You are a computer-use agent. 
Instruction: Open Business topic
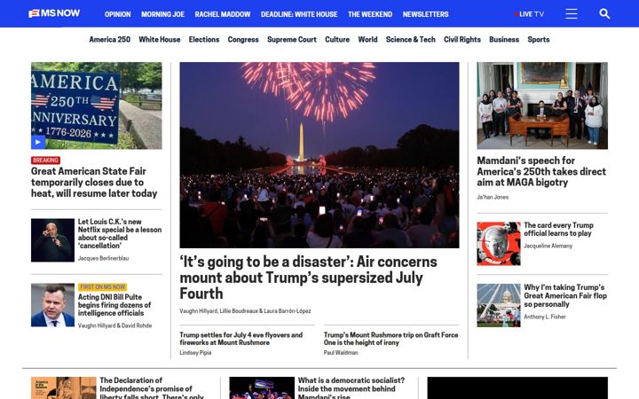(x=504, y=40)
